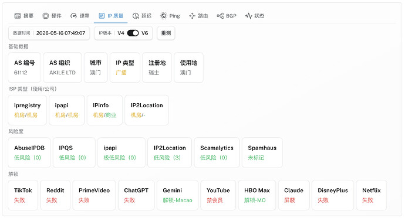Viewport: 405px width, 218px height.
Task: Open the 硬件 tab
Action: point(52,16)
